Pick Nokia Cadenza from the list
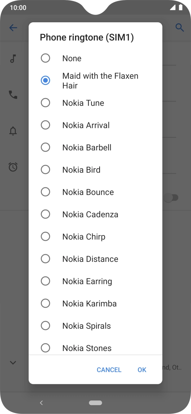 point(95,214)
